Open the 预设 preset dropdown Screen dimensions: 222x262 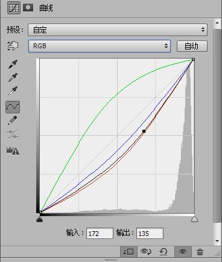tap(118, 30)
